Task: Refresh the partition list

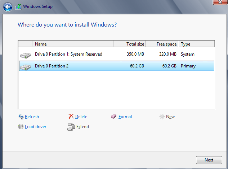Action: click(x=32, y=117)
